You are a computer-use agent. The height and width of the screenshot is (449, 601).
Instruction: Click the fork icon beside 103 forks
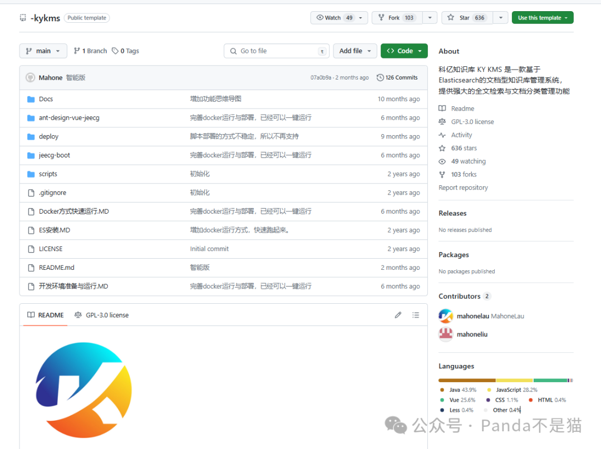coord(442,175)
